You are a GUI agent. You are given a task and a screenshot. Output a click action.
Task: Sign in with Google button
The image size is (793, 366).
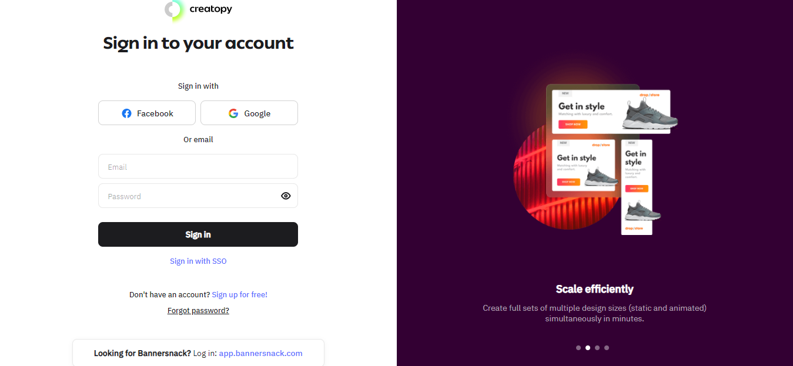point(249,113)
